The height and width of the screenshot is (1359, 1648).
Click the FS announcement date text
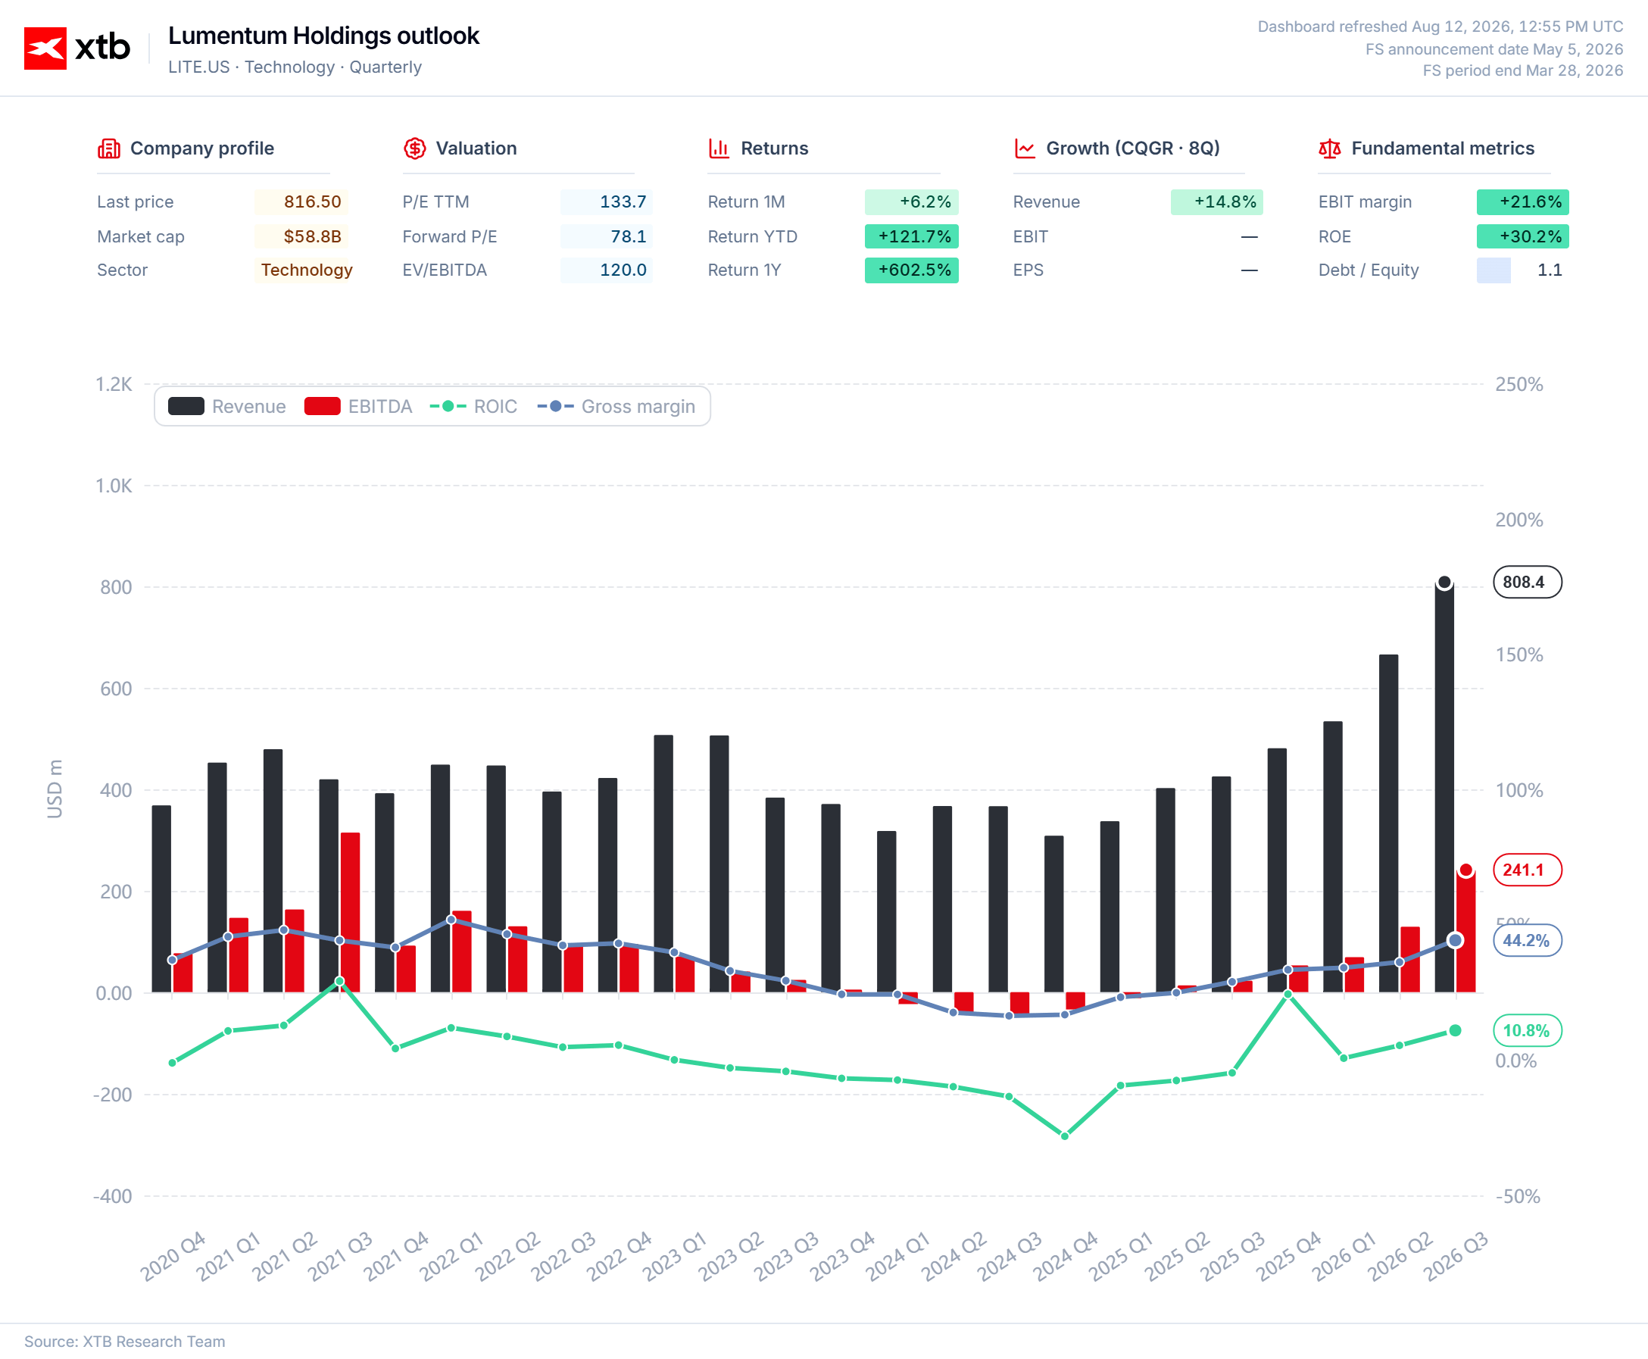[1494, 49]
